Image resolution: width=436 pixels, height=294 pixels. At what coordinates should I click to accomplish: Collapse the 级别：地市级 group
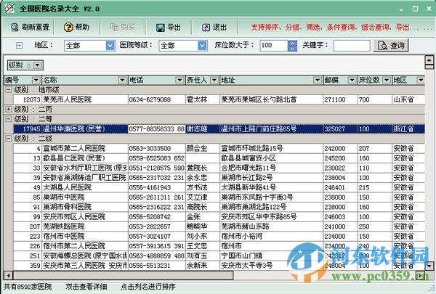click(9, 90)
